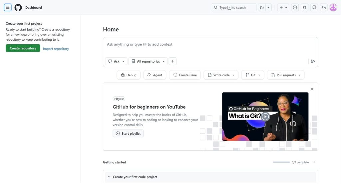Open the Repositories icon in header
Image resolution: width=341 pixels, height=192 pixels.
click(x=314, y=7)
